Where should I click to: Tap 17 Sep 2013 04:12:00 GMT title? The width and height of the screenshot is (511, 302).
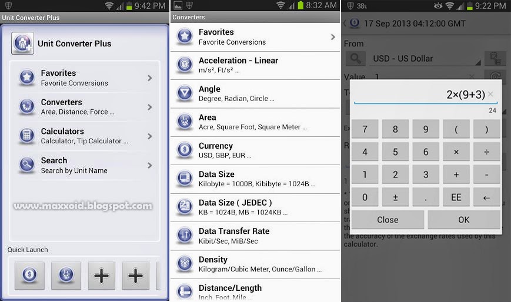[415, 24]
